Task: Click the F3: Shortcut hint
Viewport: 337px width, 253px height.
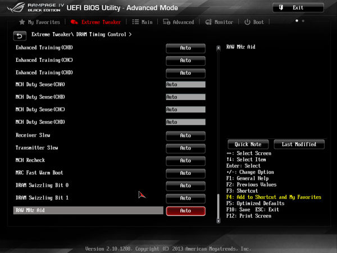Action: [x=242, y=191]
